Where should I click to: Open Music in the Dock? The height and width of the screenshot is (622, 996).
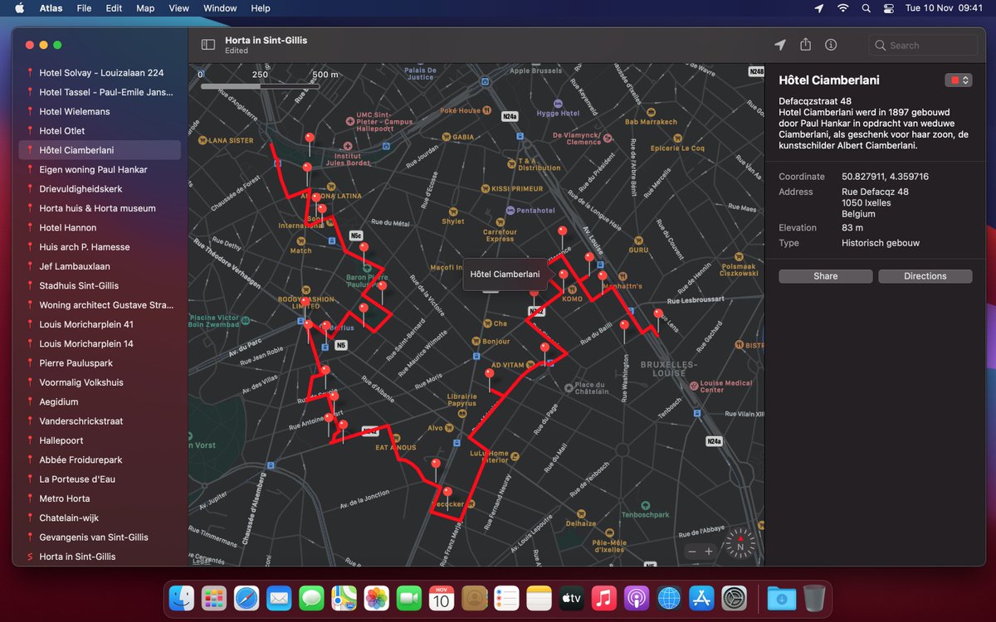tap(603, 597)
